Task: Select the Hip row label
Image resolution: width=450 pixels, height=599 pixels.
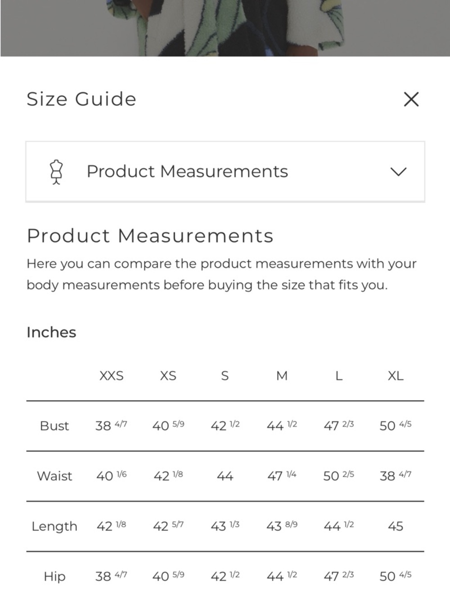Action: [x=54, y=576]
